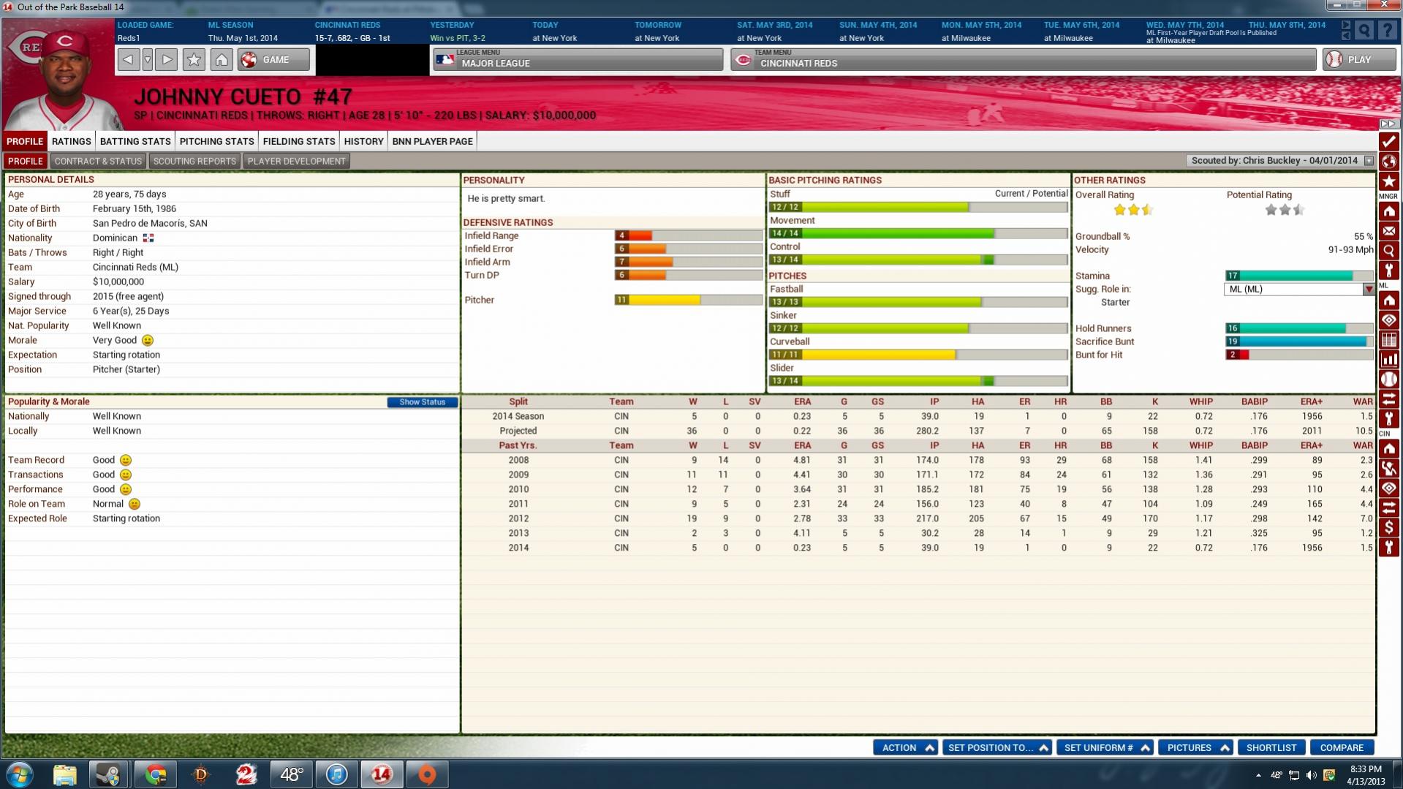This screenshot has height=789, width=1403.
Task: Open the PICTURES menu
Action: point(1196,747)
